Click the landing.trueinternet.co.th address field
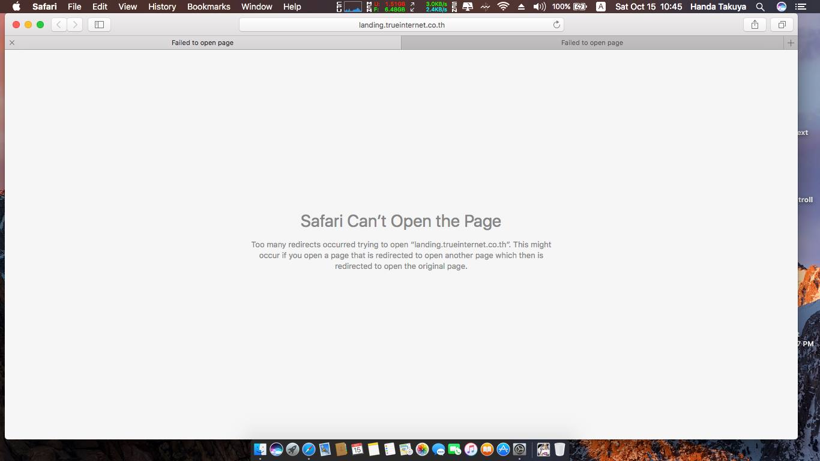The height and width of the screenshot is (461, 820). 402,25
